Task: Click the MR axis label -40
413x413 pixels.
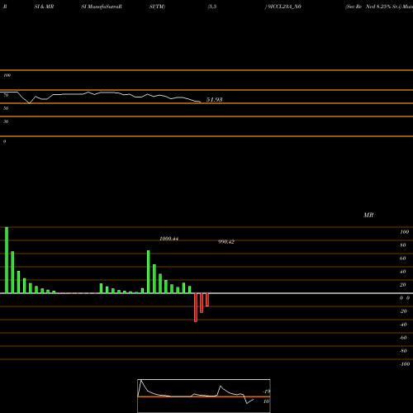Action: pyautogui.click(x=403, y=325)
